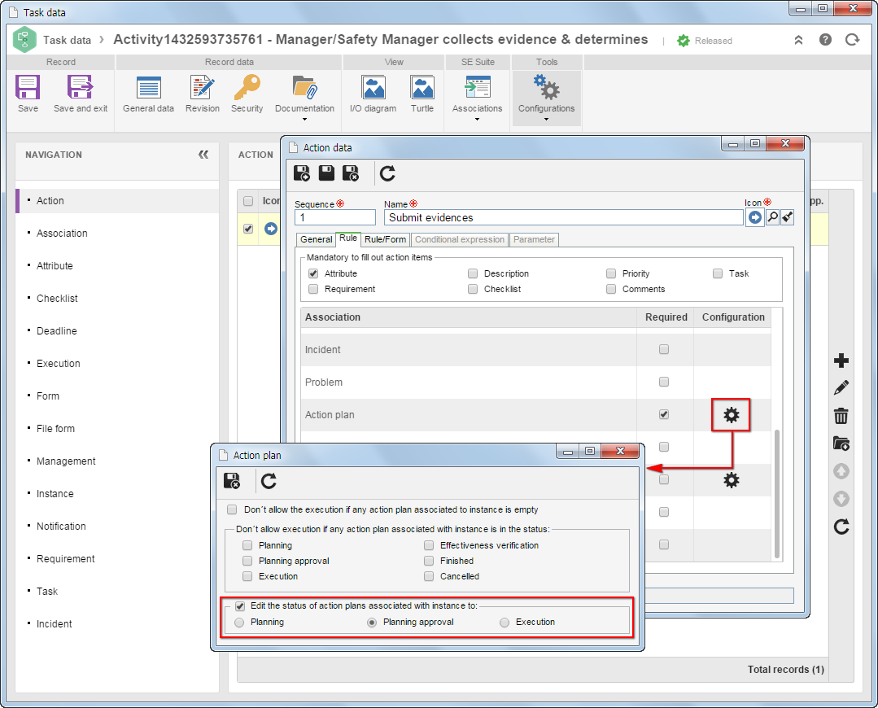Screen dimensions: 878x708
Task: Check Finished status in Action plan window
Action: pos(429,561)
